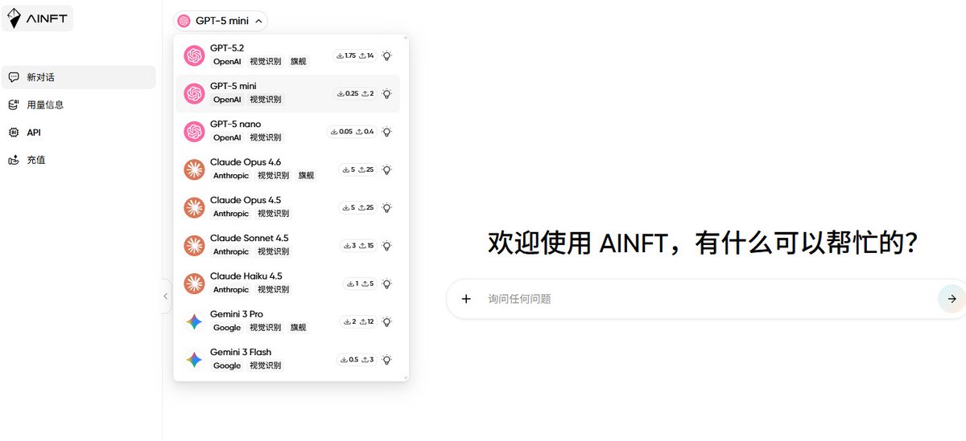Click the OpenAI logo of GPT-5.2
This screenshot has width=966, height=441.
[x=194, y=55]
